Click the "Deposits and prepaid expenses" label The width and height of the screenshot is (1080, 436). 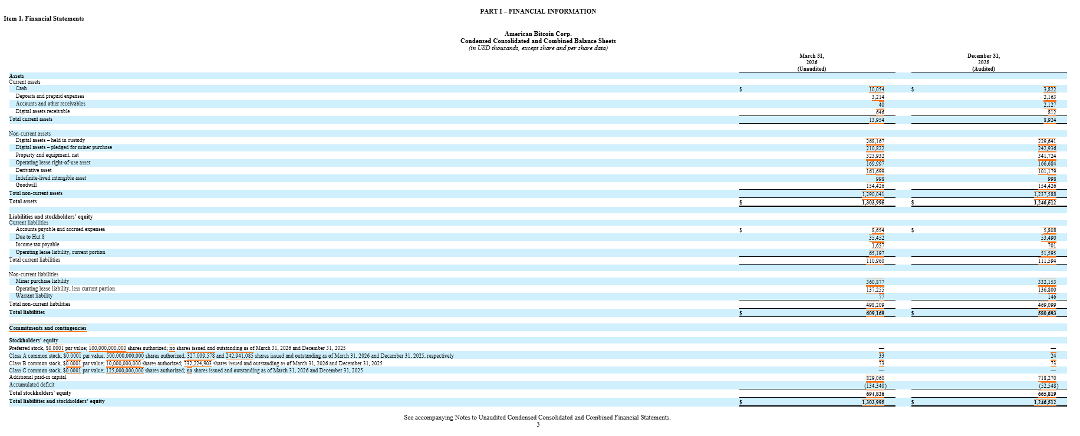point(50,96)
